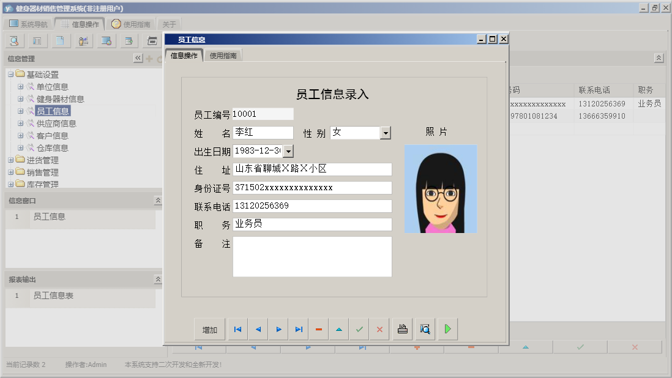Click the 增加 add button
This screenshot has height=378, width=672.
[x=209, y=330]
